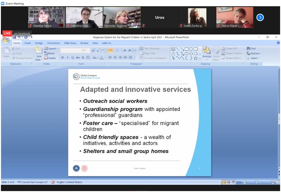Click the Increase Font Size icon

93,51
